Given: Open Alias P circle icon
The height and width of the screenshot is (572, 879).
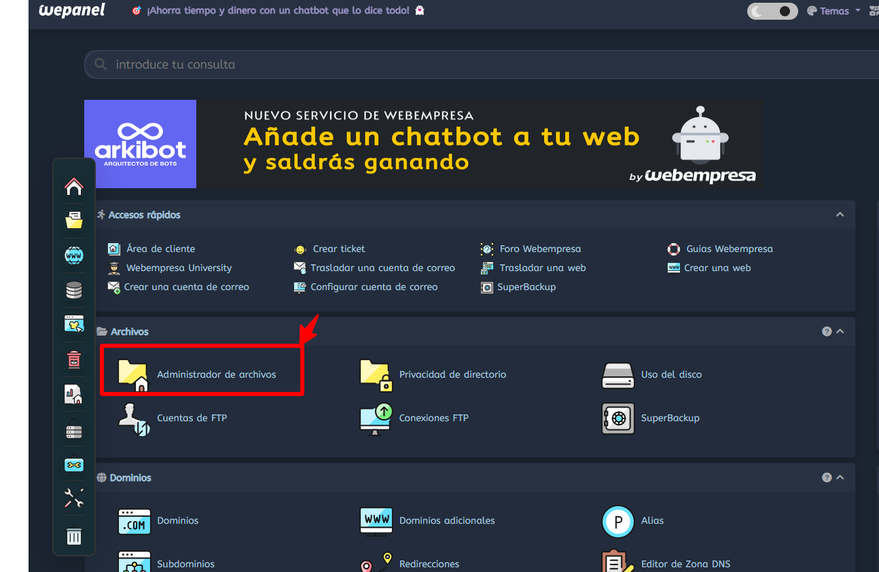Looking at the screenshot, I should (618, 522).
